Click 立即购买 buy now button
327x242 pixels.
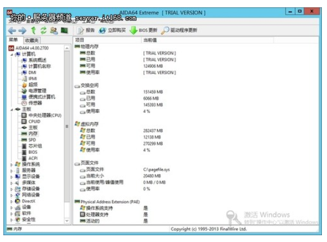click(112, 31)
